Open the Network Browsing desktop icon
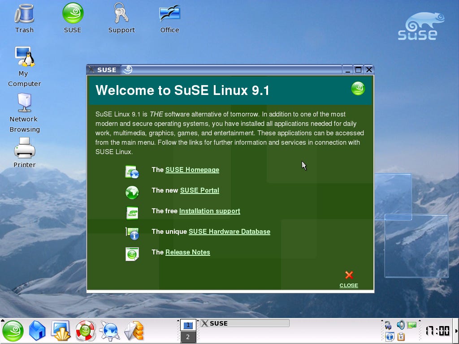Viewport: 459px width, 344px height. coord(25,112)
